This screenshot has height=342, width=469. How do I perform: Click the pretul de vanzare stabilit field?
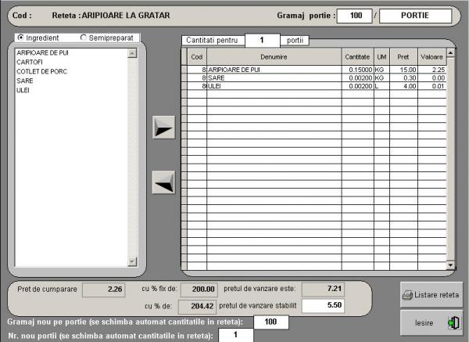pyautogui.click(x=324, y=306)
